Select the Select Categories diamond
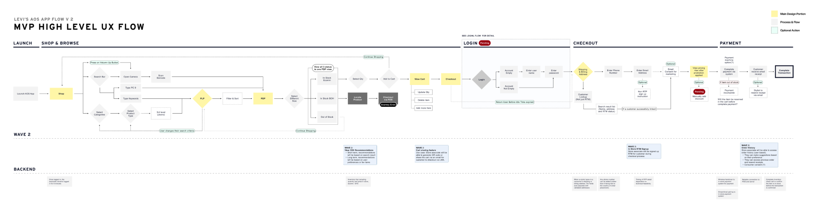 tap(99, 114)
